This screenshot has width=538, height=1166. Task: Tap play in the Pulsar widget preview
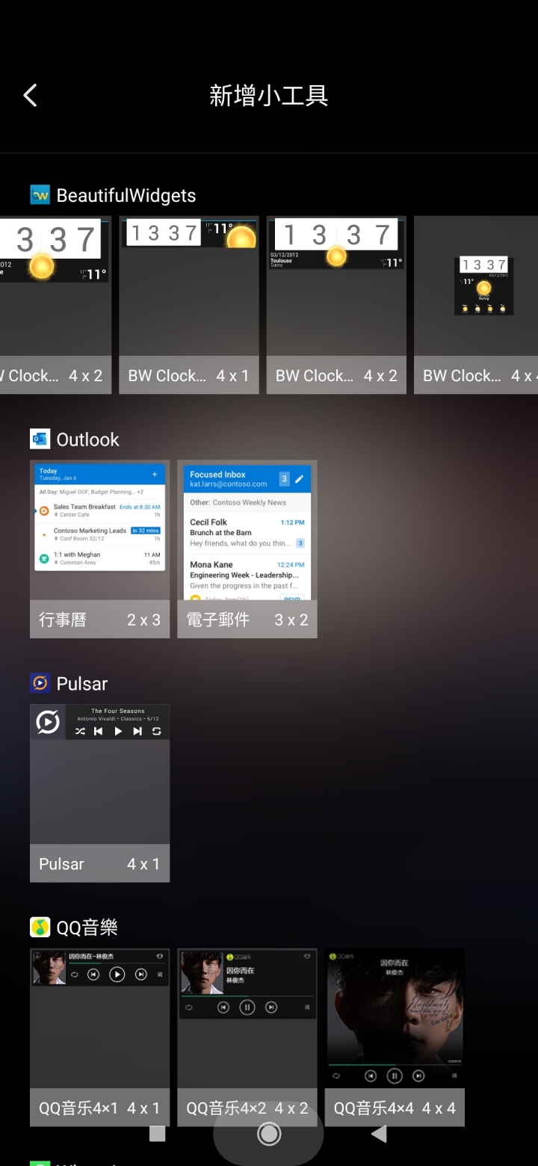coord(118,732)
